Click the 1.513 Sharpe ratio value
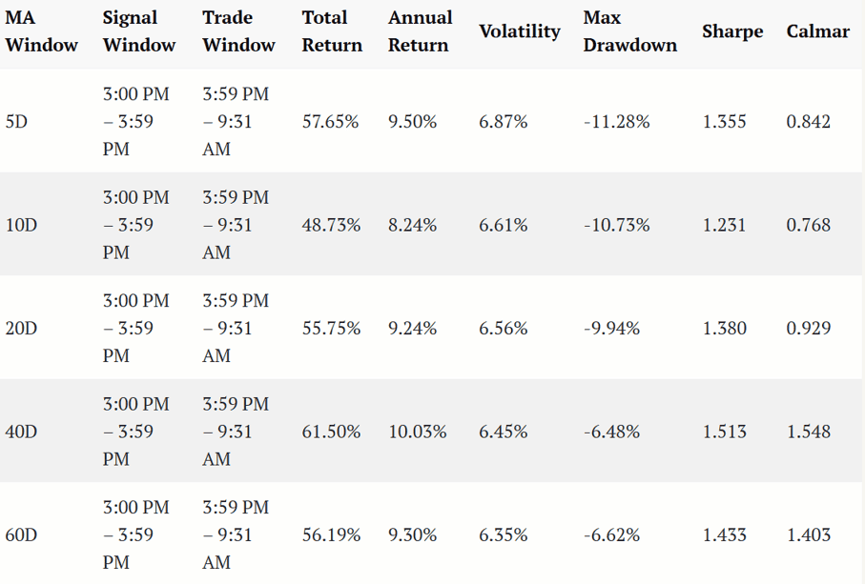Viewport: 865px width, 584px height. pyautogui.click(x=724, y=432)
